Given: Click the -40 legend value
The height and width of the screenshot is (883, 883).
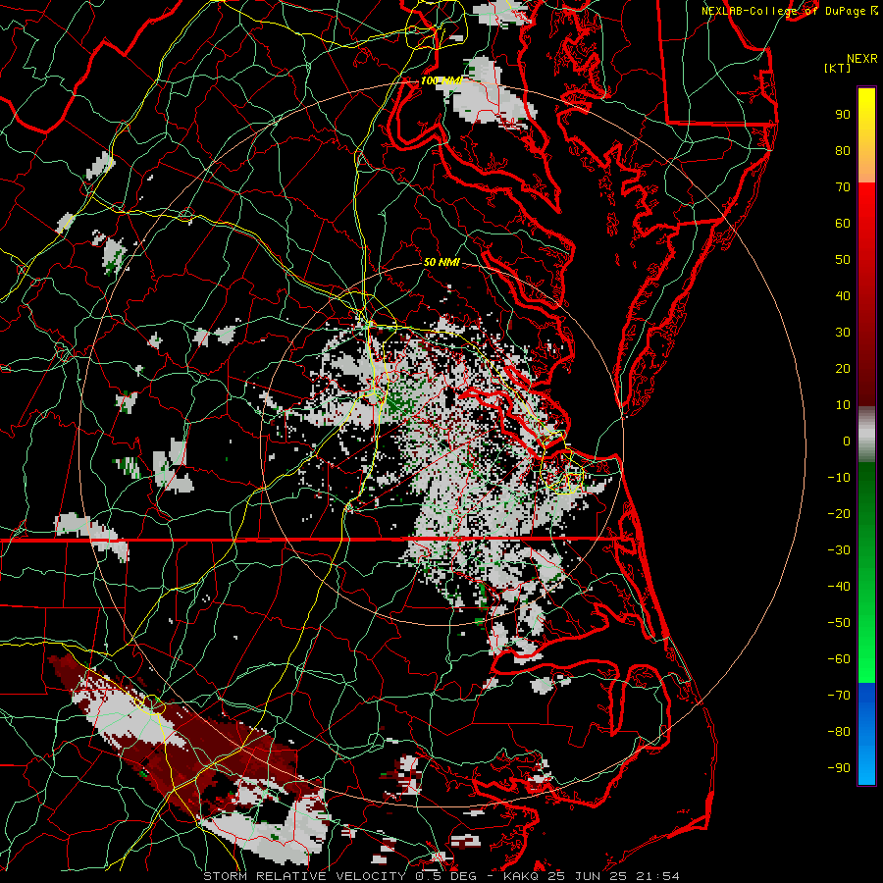Looking at the screenshot, I should click(x=839, y=587).
